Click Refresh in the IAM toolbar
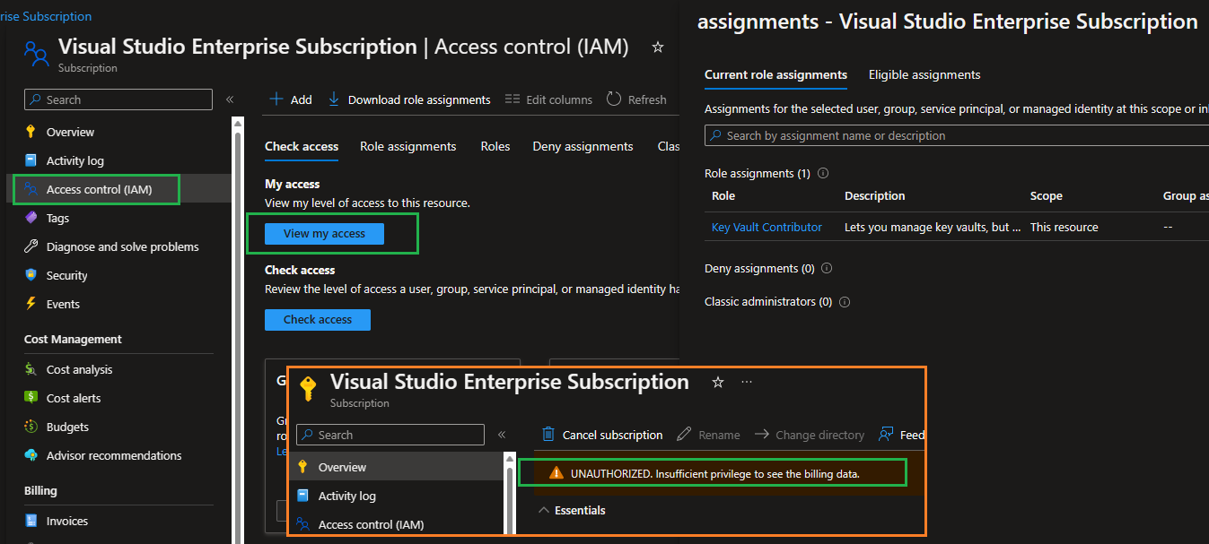1209x544 pixels. tap(636, 99)
